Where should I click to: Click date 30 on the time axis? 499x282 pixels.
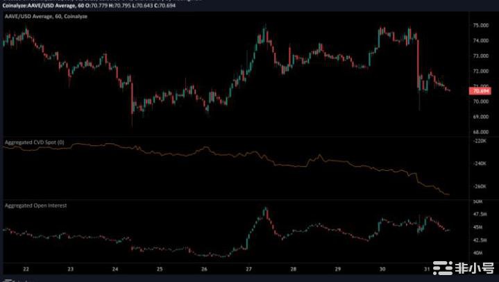[382, 269]
